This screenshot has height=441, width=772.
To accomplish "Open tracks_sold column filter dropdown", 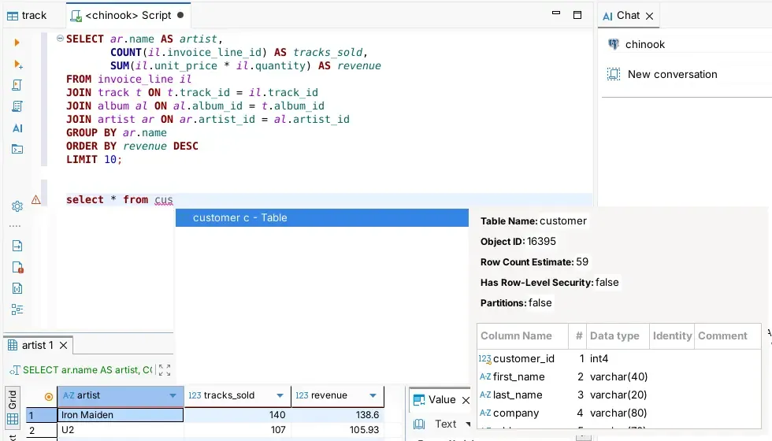I will pyautogui.click(x=280, y=395).
